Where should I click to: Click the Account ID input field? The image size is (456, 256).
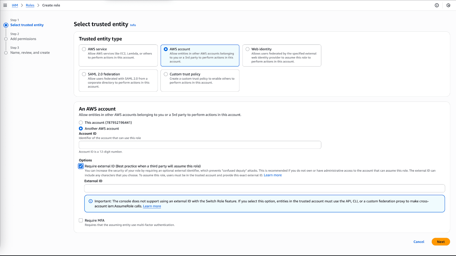click(x=199, y=145)
